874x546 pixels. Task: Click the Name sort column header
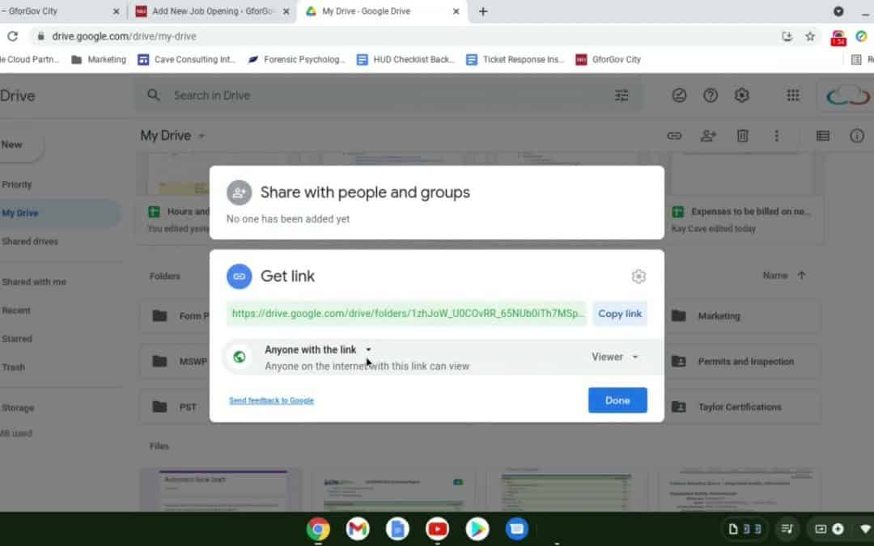pos(774,275)
